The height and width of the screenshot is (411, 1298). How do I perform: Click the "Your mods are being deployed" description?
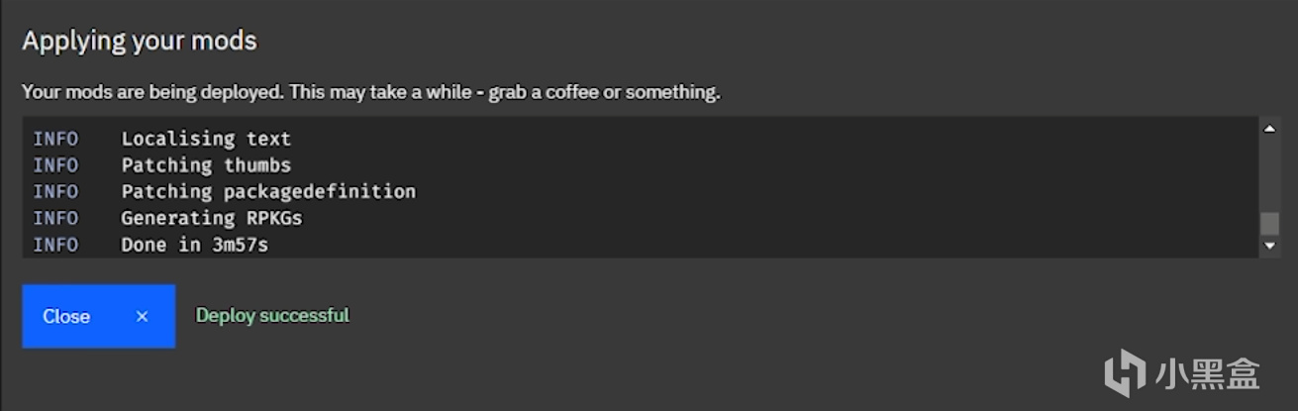371,92
